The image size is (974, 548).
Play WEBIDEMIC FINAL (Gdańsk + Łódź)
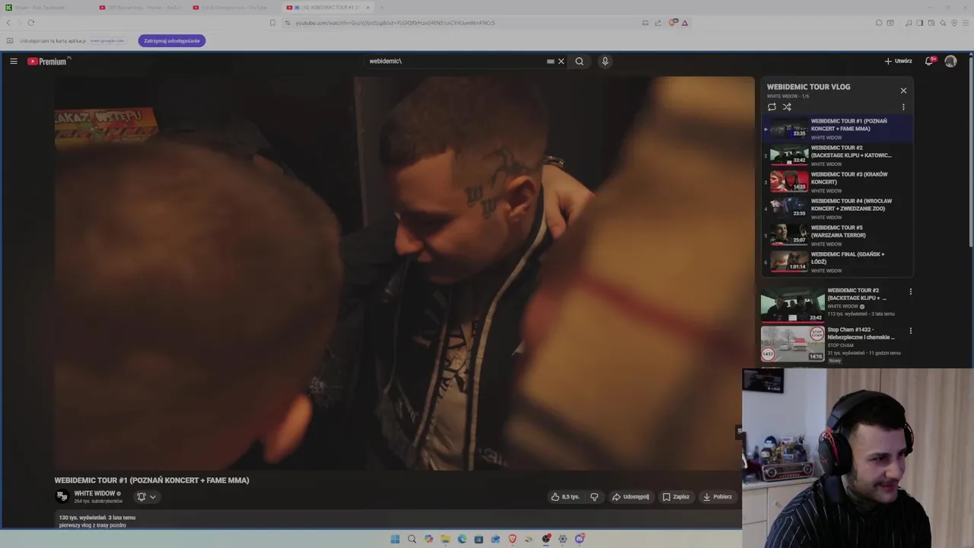837,262
